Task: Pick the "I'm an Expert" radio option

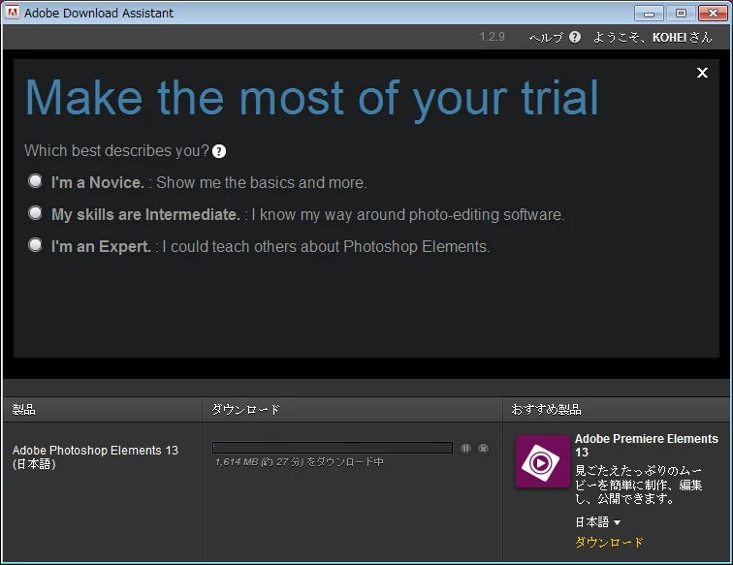Action: tap(35, 245)
